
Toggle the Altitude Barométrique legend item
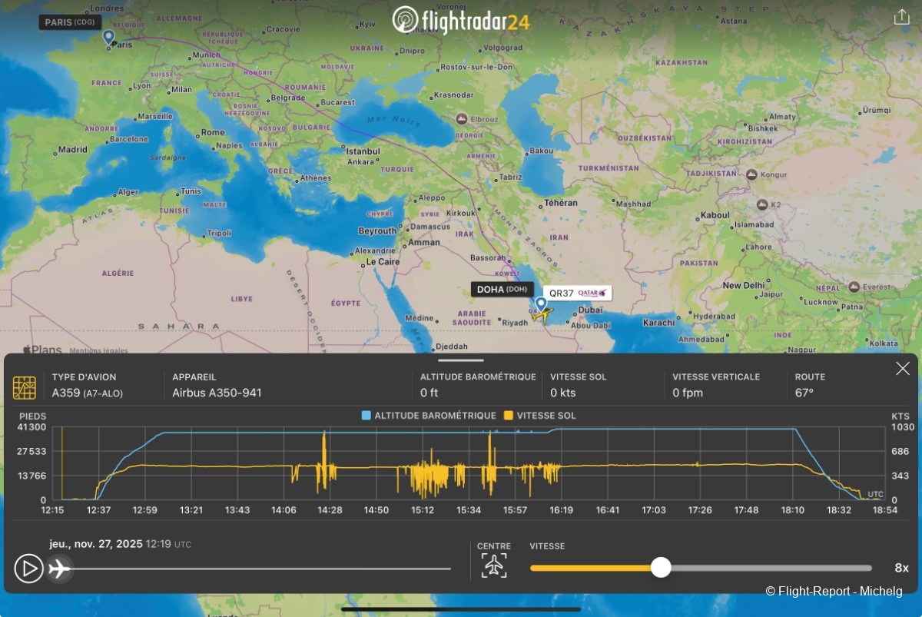tap(429, 416)
